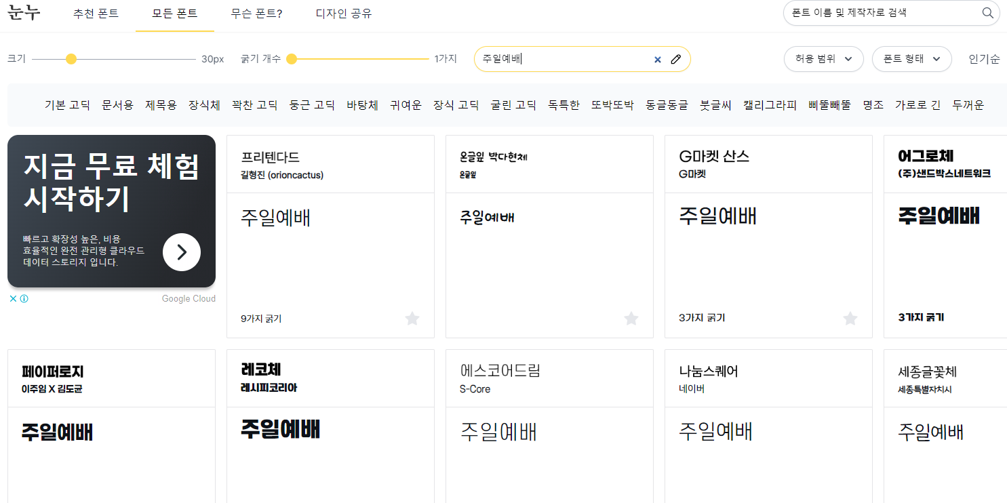Filter by 굴린 고딕 tag
Screen dimensions: 1007x503
[x=513, y=105]
